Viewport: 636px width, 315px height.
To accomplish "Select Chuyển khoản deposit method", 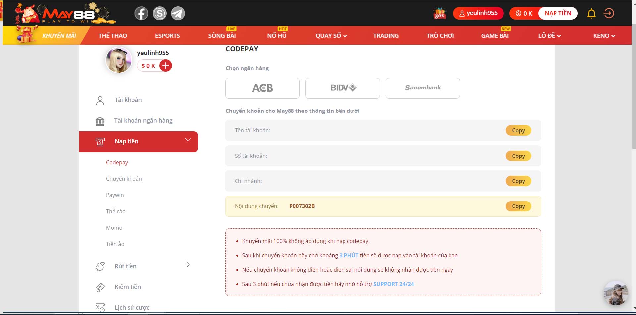I will (x=124, y=179).
